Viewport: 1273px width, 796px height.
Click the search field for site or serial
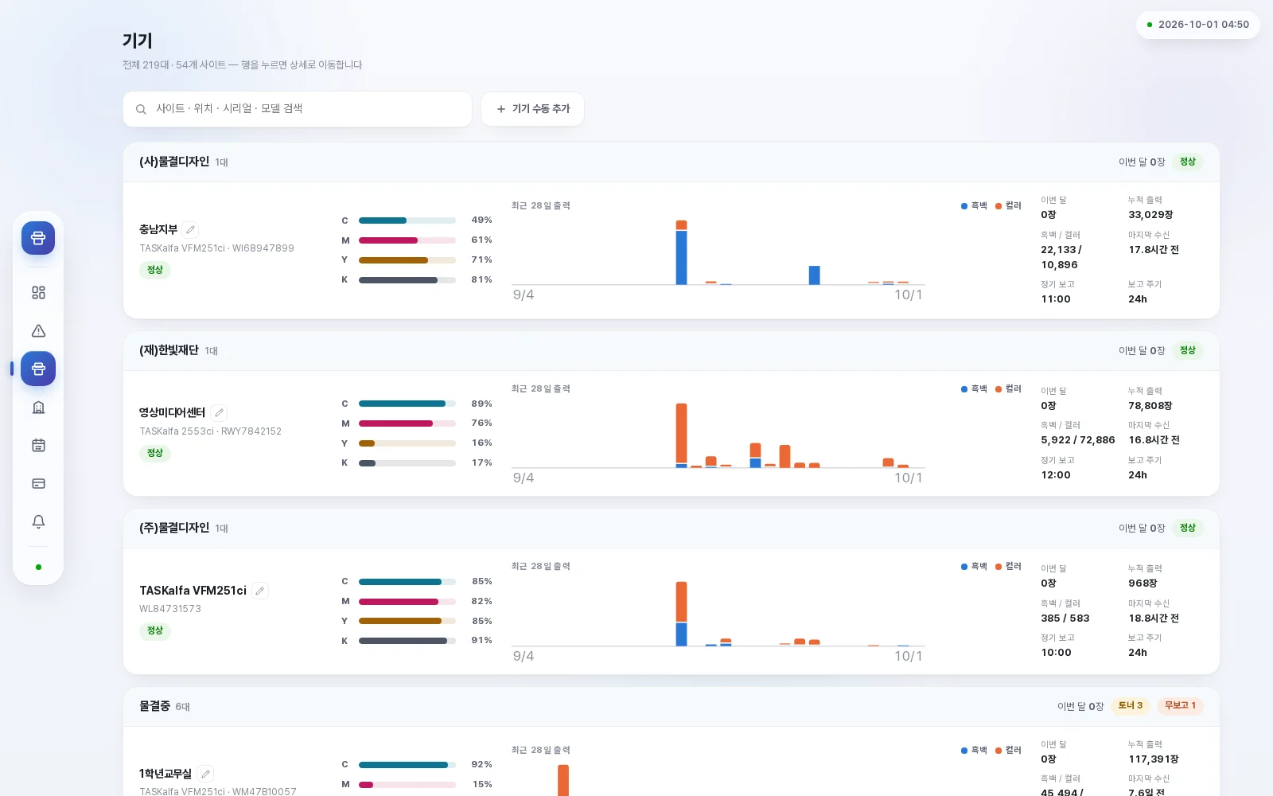point(298,109)
